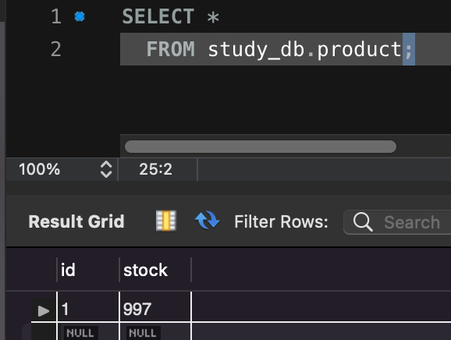Click line number 2 in the gutter
Image resolution: width=451 pixels, height=340 pixels.
[56, 49]
